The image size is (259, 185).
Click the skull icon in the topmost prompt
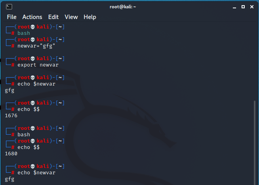click(32, 27)
